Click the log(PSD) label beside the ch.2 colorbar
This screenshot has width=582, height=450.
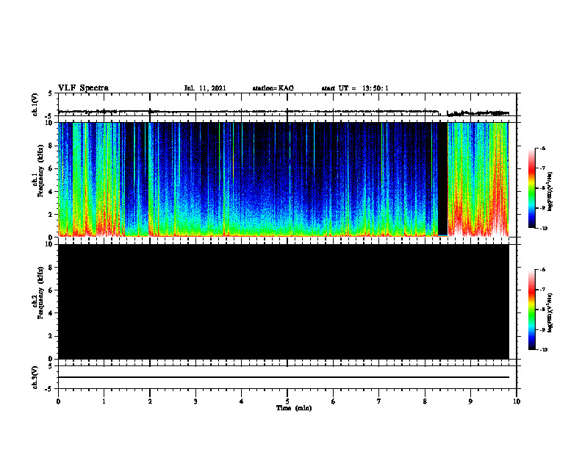point(550,313)
